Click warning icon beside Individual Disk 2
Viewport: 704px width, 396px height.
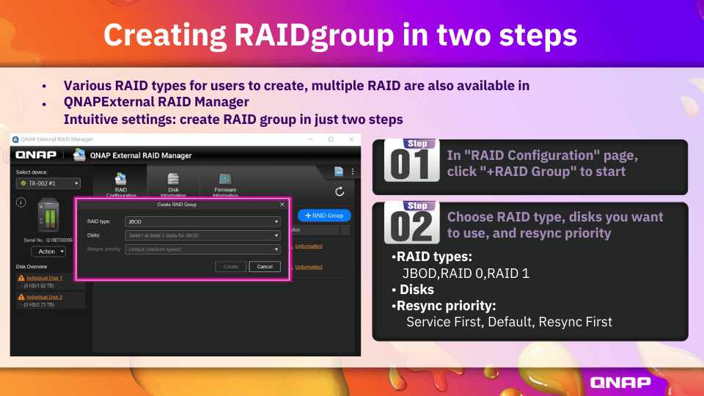tap(21, 297)
